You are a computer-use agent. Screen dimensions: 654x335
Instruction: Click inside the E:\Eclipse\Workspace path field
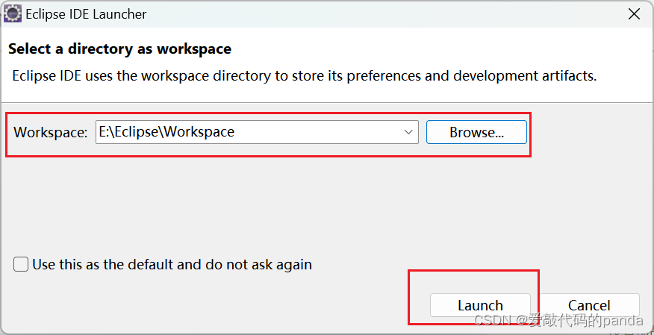click(x=257, y=132)
